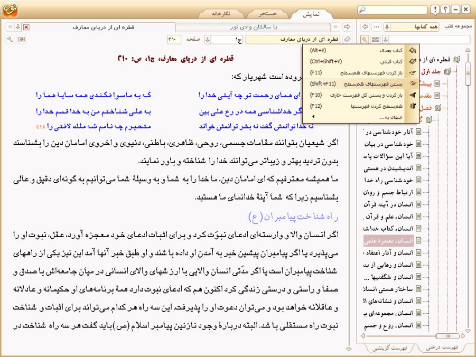Viewport: 476px width, 357px height.
Task: Click the orange footnote marker «(۱)» in the poem
Action: [40, 127]
